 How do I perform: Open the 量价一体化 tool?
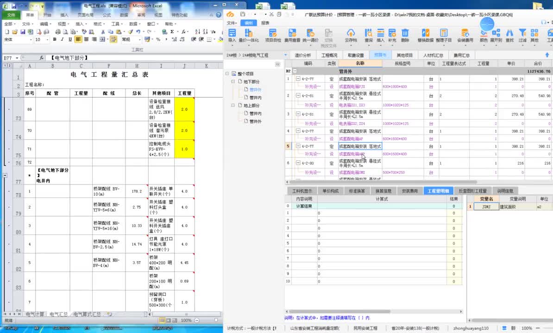249,36
